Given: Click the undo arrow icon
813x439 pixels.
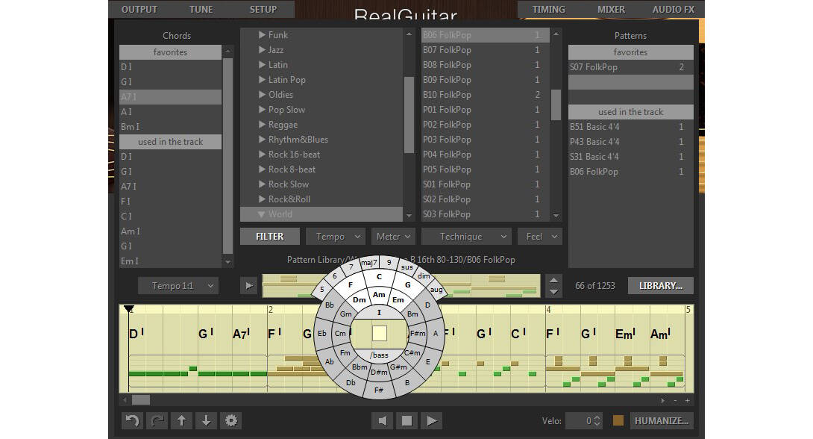Looking at the screenshot, I should (x=132, y=421).
